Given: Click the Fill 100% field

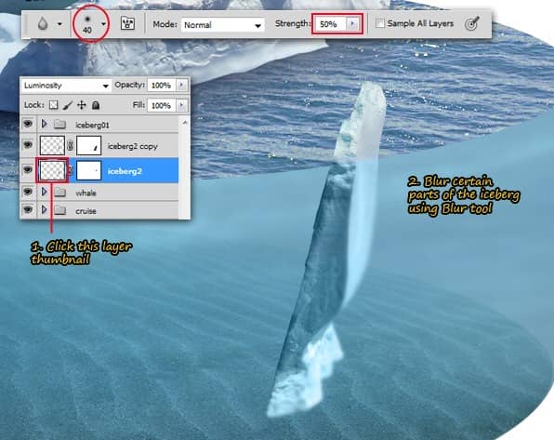Looking at the screenshot, I should (x=161, y=105).
